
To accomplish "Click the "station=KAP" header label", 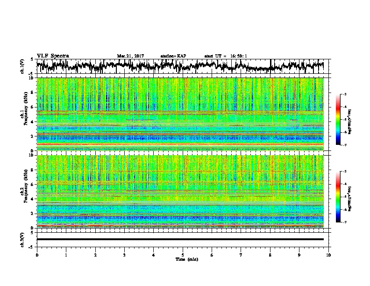I will (x=173, y=56).
